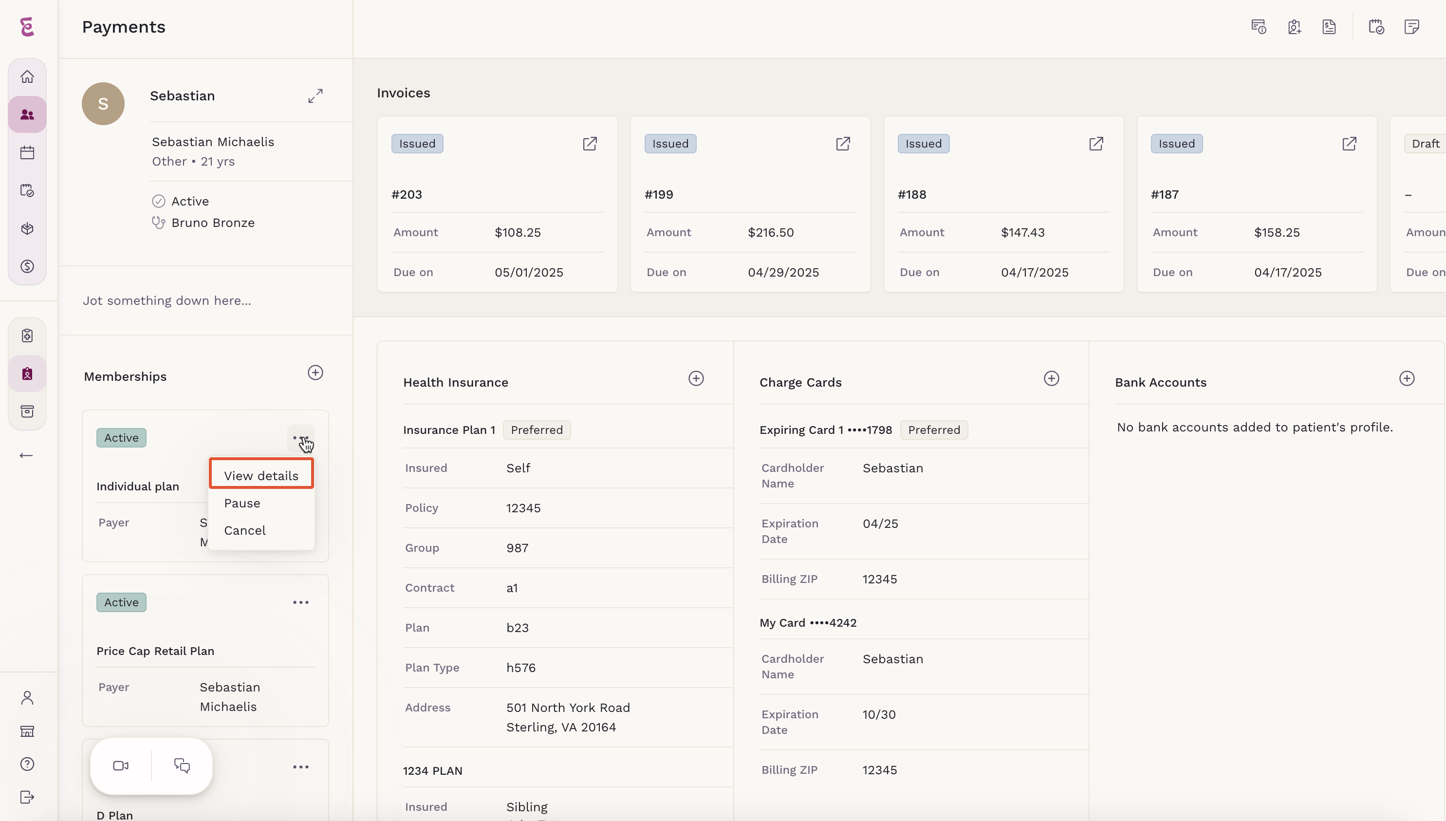The image size is (1446, 821).
Task: Select the highlighted ID badge sidebar icon
Action: pyautogui.click(x=27, y=373)
